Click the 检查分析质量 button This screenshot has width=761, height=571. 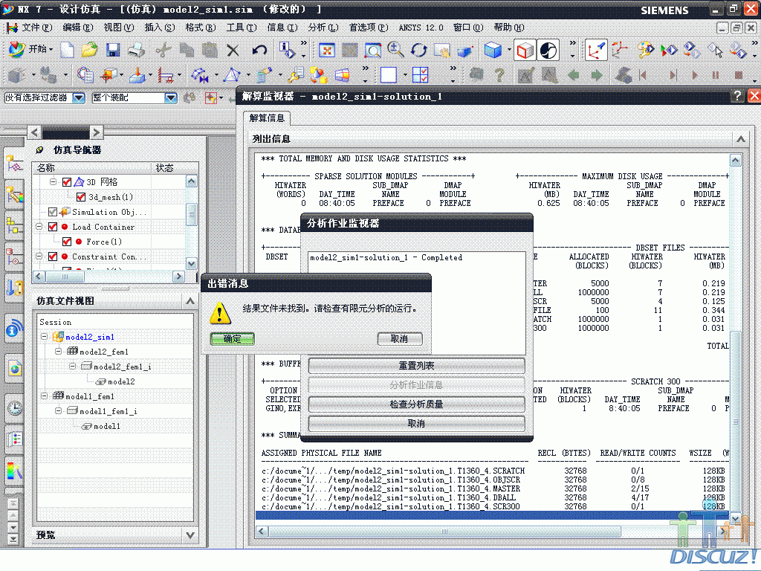416,404
